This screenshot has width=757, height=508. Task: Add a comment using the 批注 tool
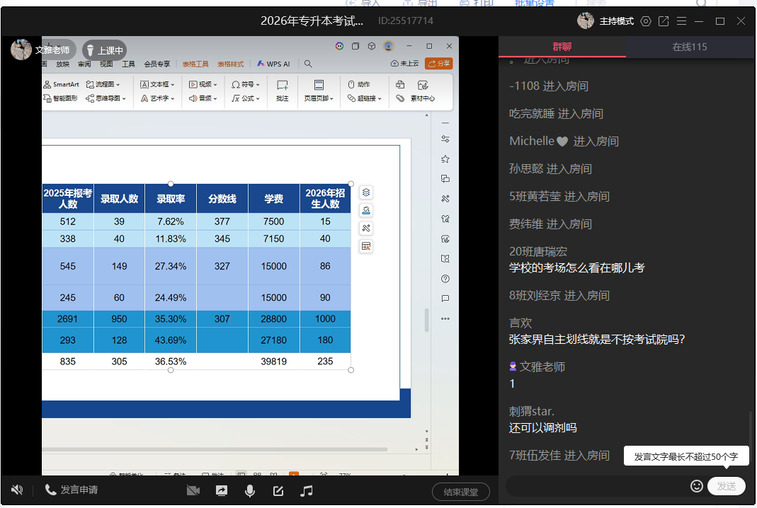(x=282, y=92)
